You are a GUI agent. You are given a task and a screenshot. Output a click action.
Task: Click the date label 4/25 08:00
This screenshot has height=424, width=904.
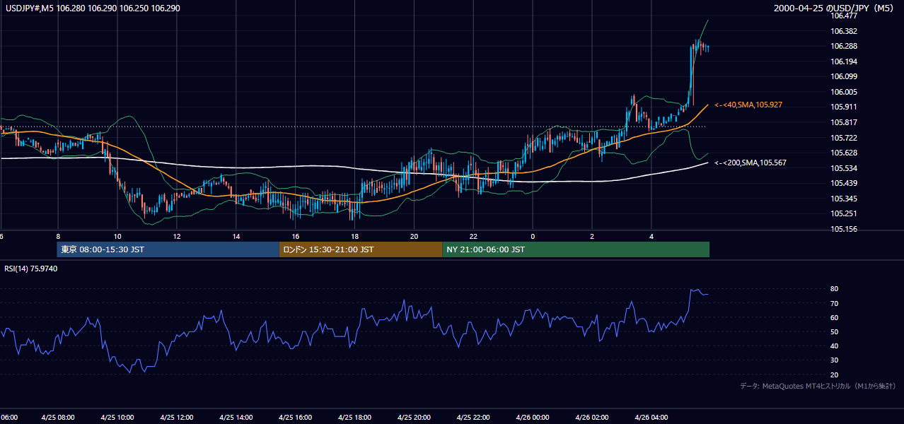click(x=58, y=417)
